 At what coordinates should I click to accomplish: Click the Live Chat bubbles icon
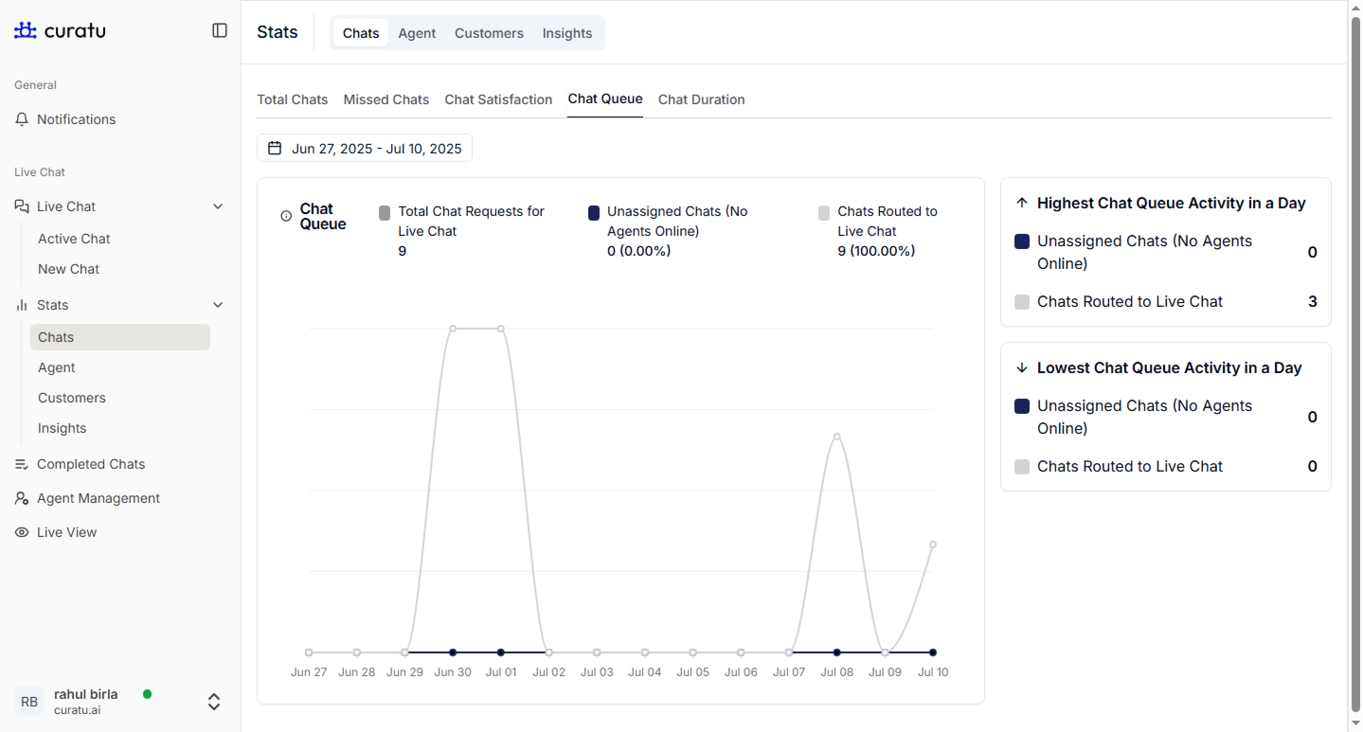click(x=22, y=206)
